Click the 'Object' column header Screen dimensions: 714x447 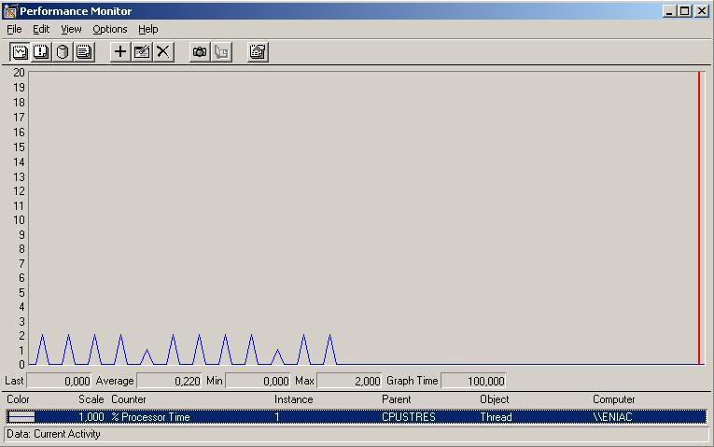[495, 399]
